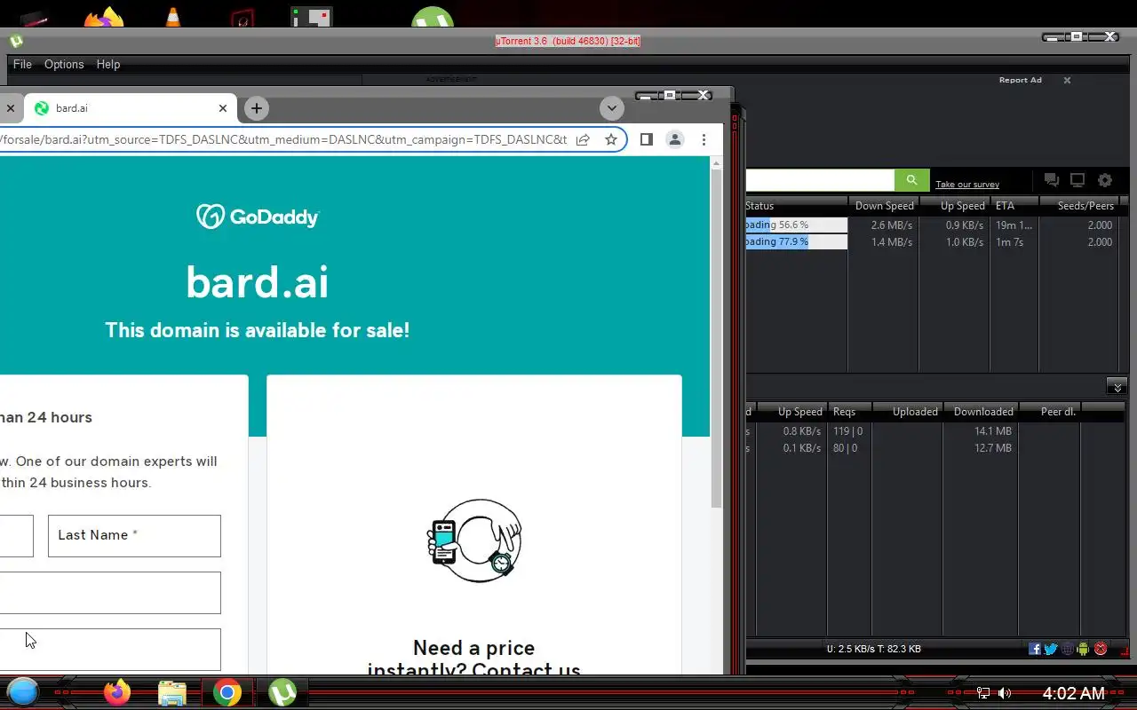1137x710 pixels.
Task: Open Firefox from the taskbar
Action: (x=117, y=692)
